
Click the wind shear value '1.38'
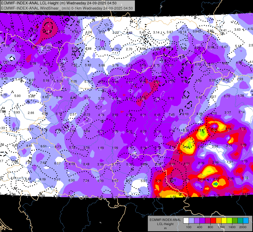pyautogui.click(x=241, y=96)
